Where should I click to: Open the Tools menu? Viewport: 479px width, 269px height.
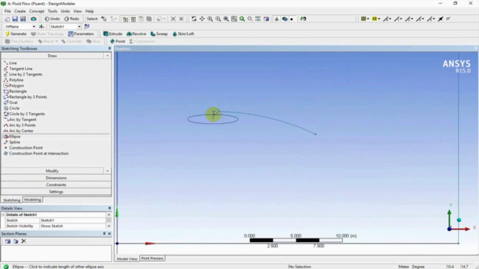(x=52, y=11)
